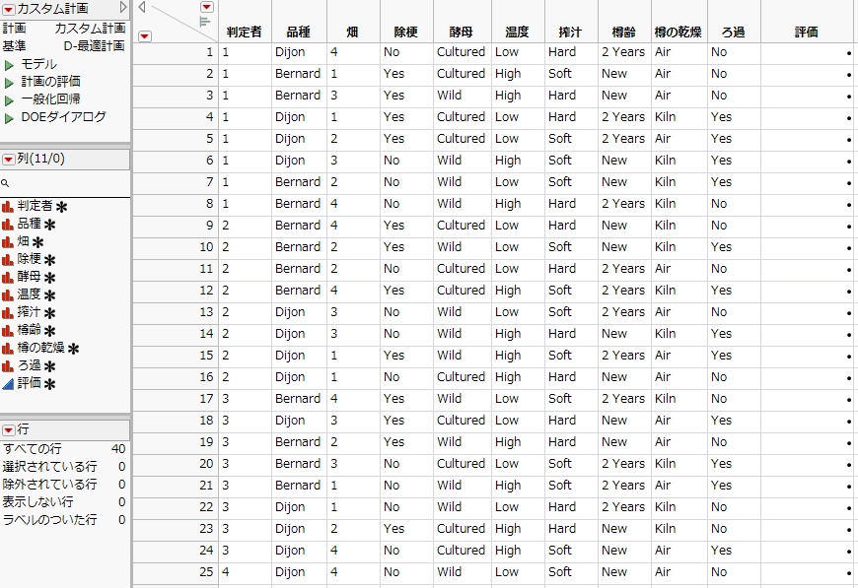Select the 樽齢 column header

(x=624, y=33)
